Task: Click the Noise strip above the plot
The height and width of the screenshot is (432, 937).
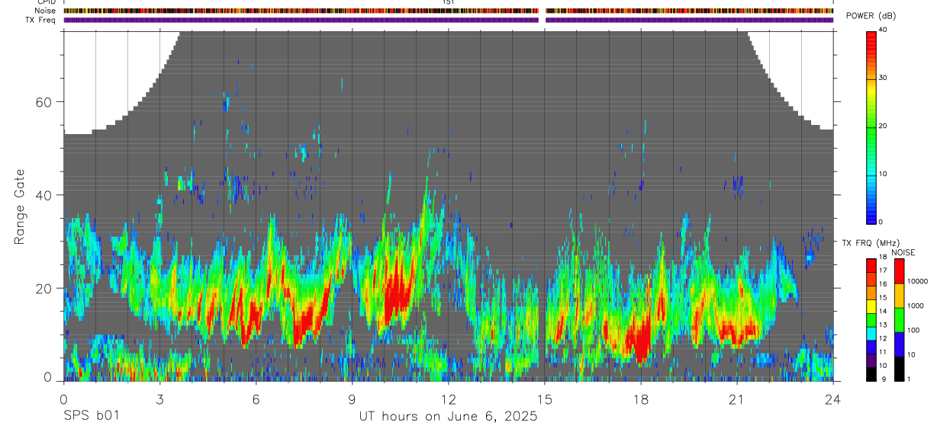Action: pos(449,11)
